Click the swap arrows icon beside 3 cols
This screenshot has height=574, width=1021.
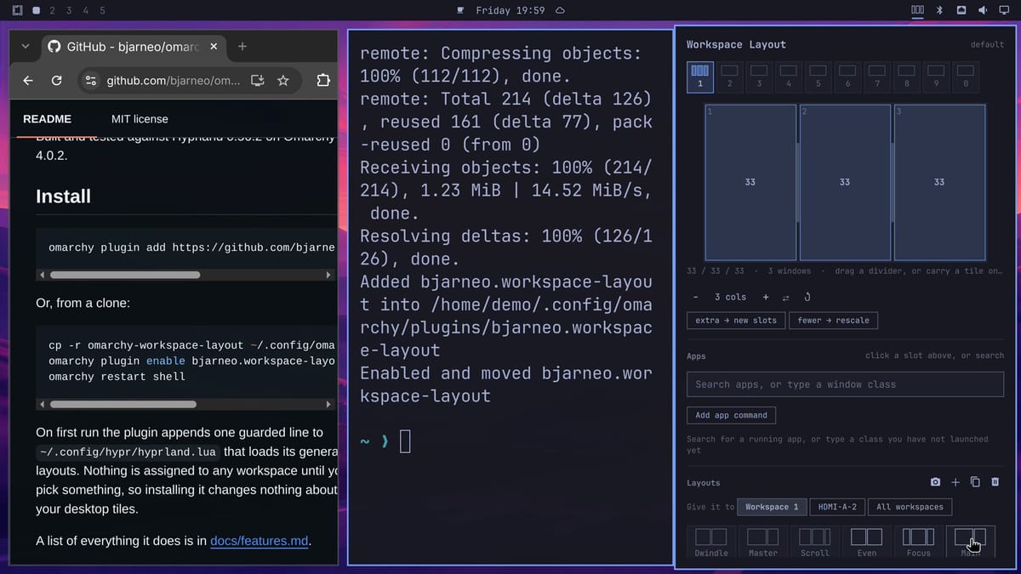point(785,297)
